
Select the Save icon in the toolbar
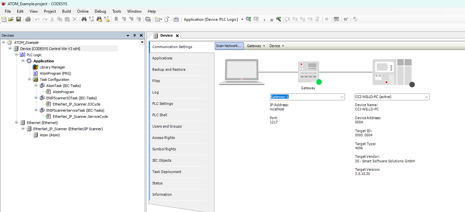pos(19,19)
